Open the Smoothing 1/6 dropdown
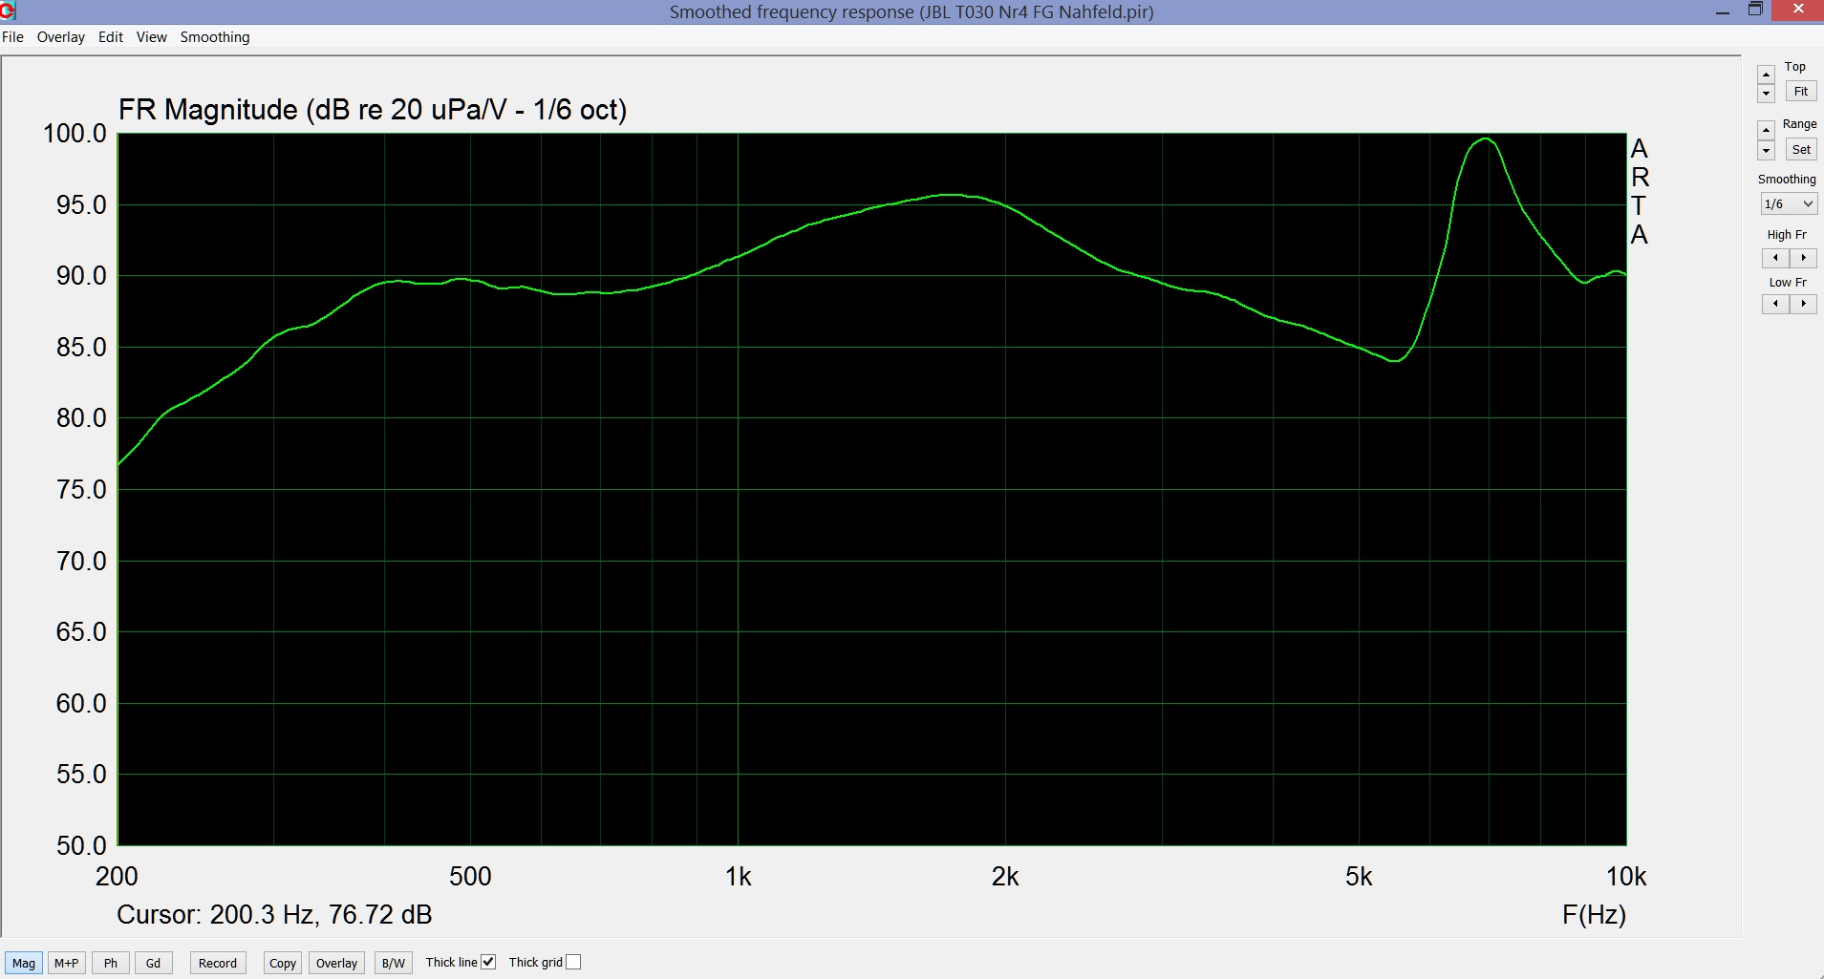 [1788, 203]
